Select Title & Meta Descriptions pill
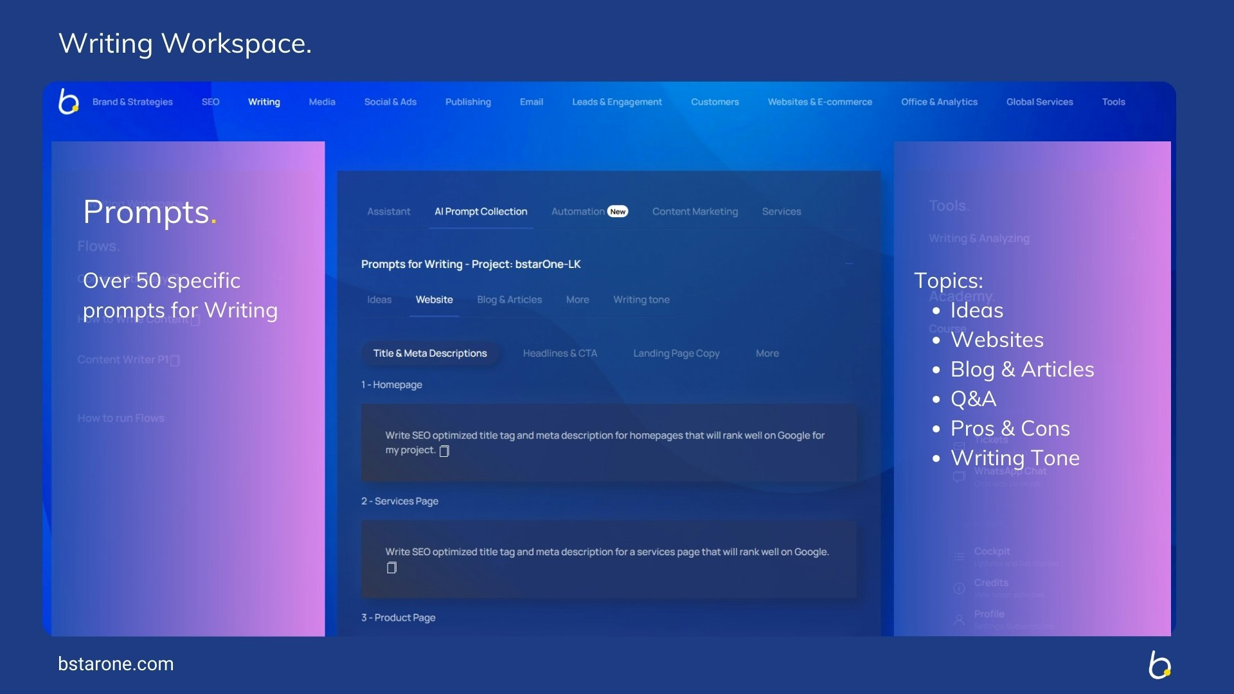1234x694 pixels. tap(430, 353)
